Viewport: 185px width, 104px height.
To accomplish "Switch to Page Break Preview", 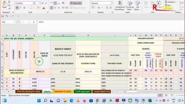I will point(172,95).
